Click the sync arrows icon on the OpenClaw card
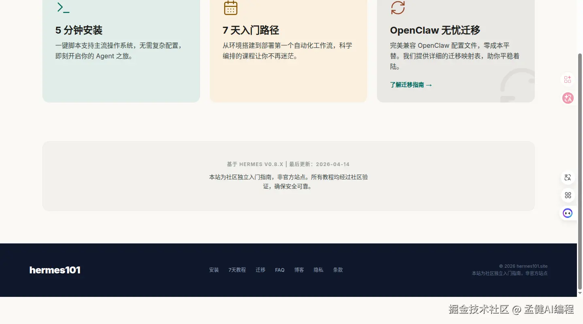Screen dimensions: 583x324 point(397,7)
